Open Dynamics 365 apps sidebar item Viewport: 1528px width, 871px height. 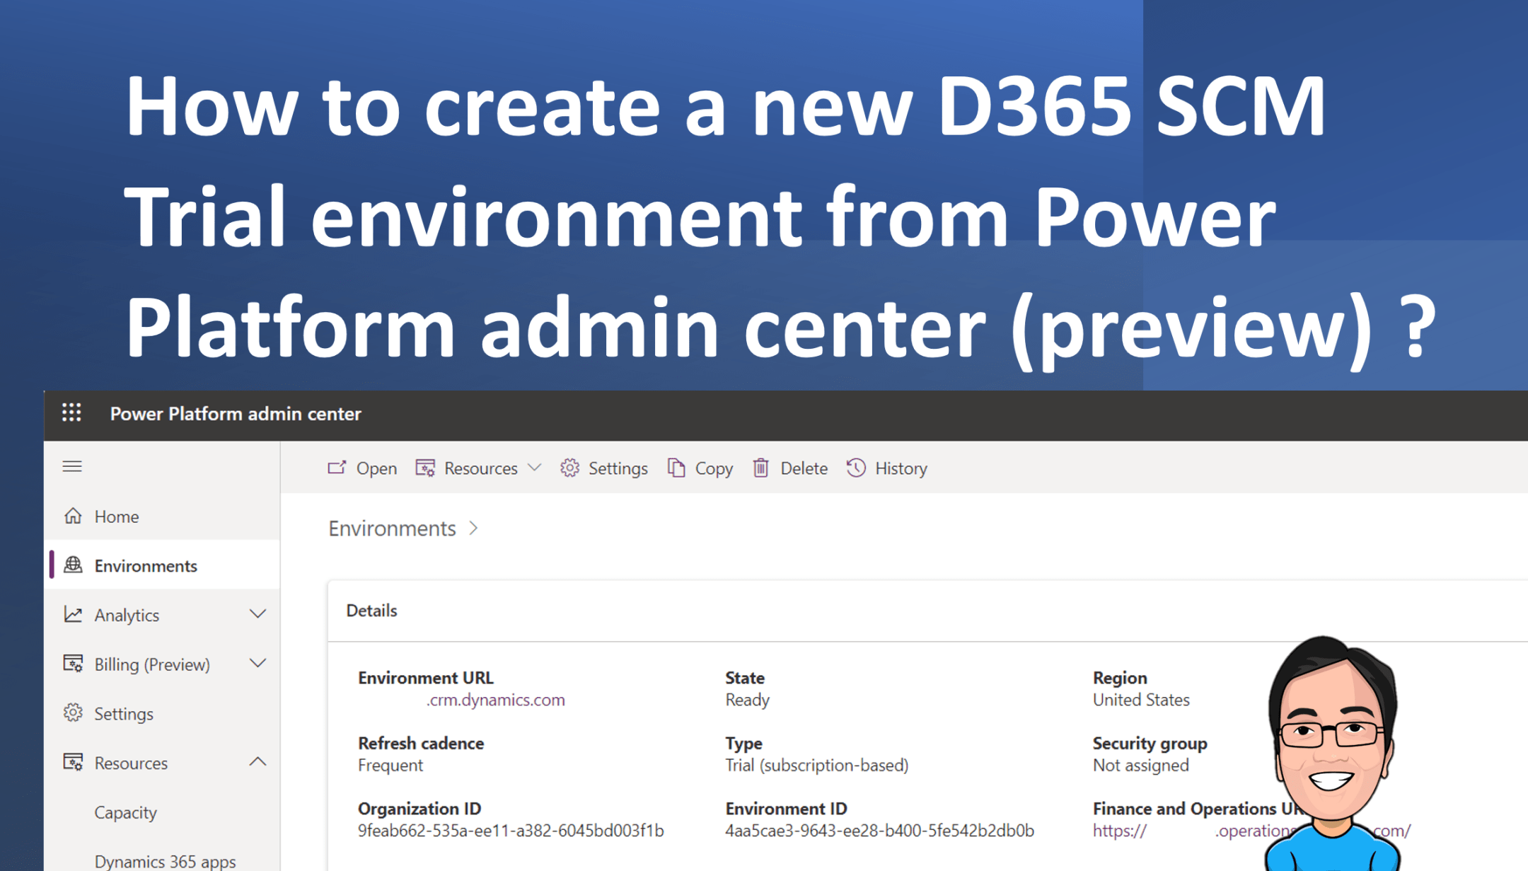165,860
